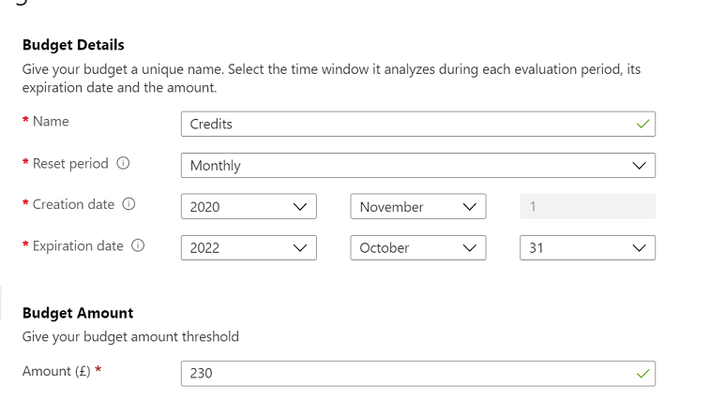This screenshot has width=710, height=399.
Task: Click the Amount field containing 230
Action: click(418, 374)
